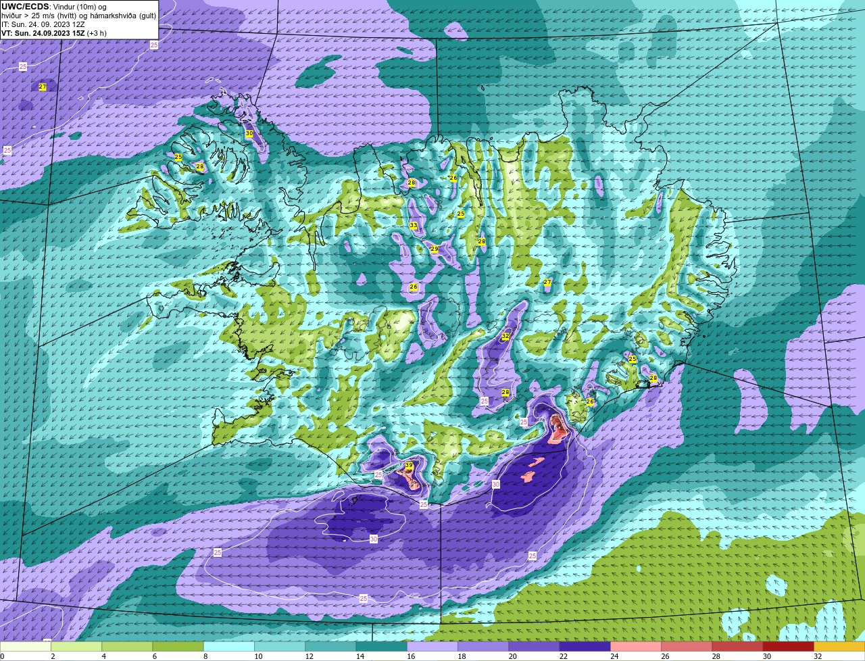Select the 'VT: Sun. 24.09.2023 15Z (+3 h)' line

coord(54,33)
